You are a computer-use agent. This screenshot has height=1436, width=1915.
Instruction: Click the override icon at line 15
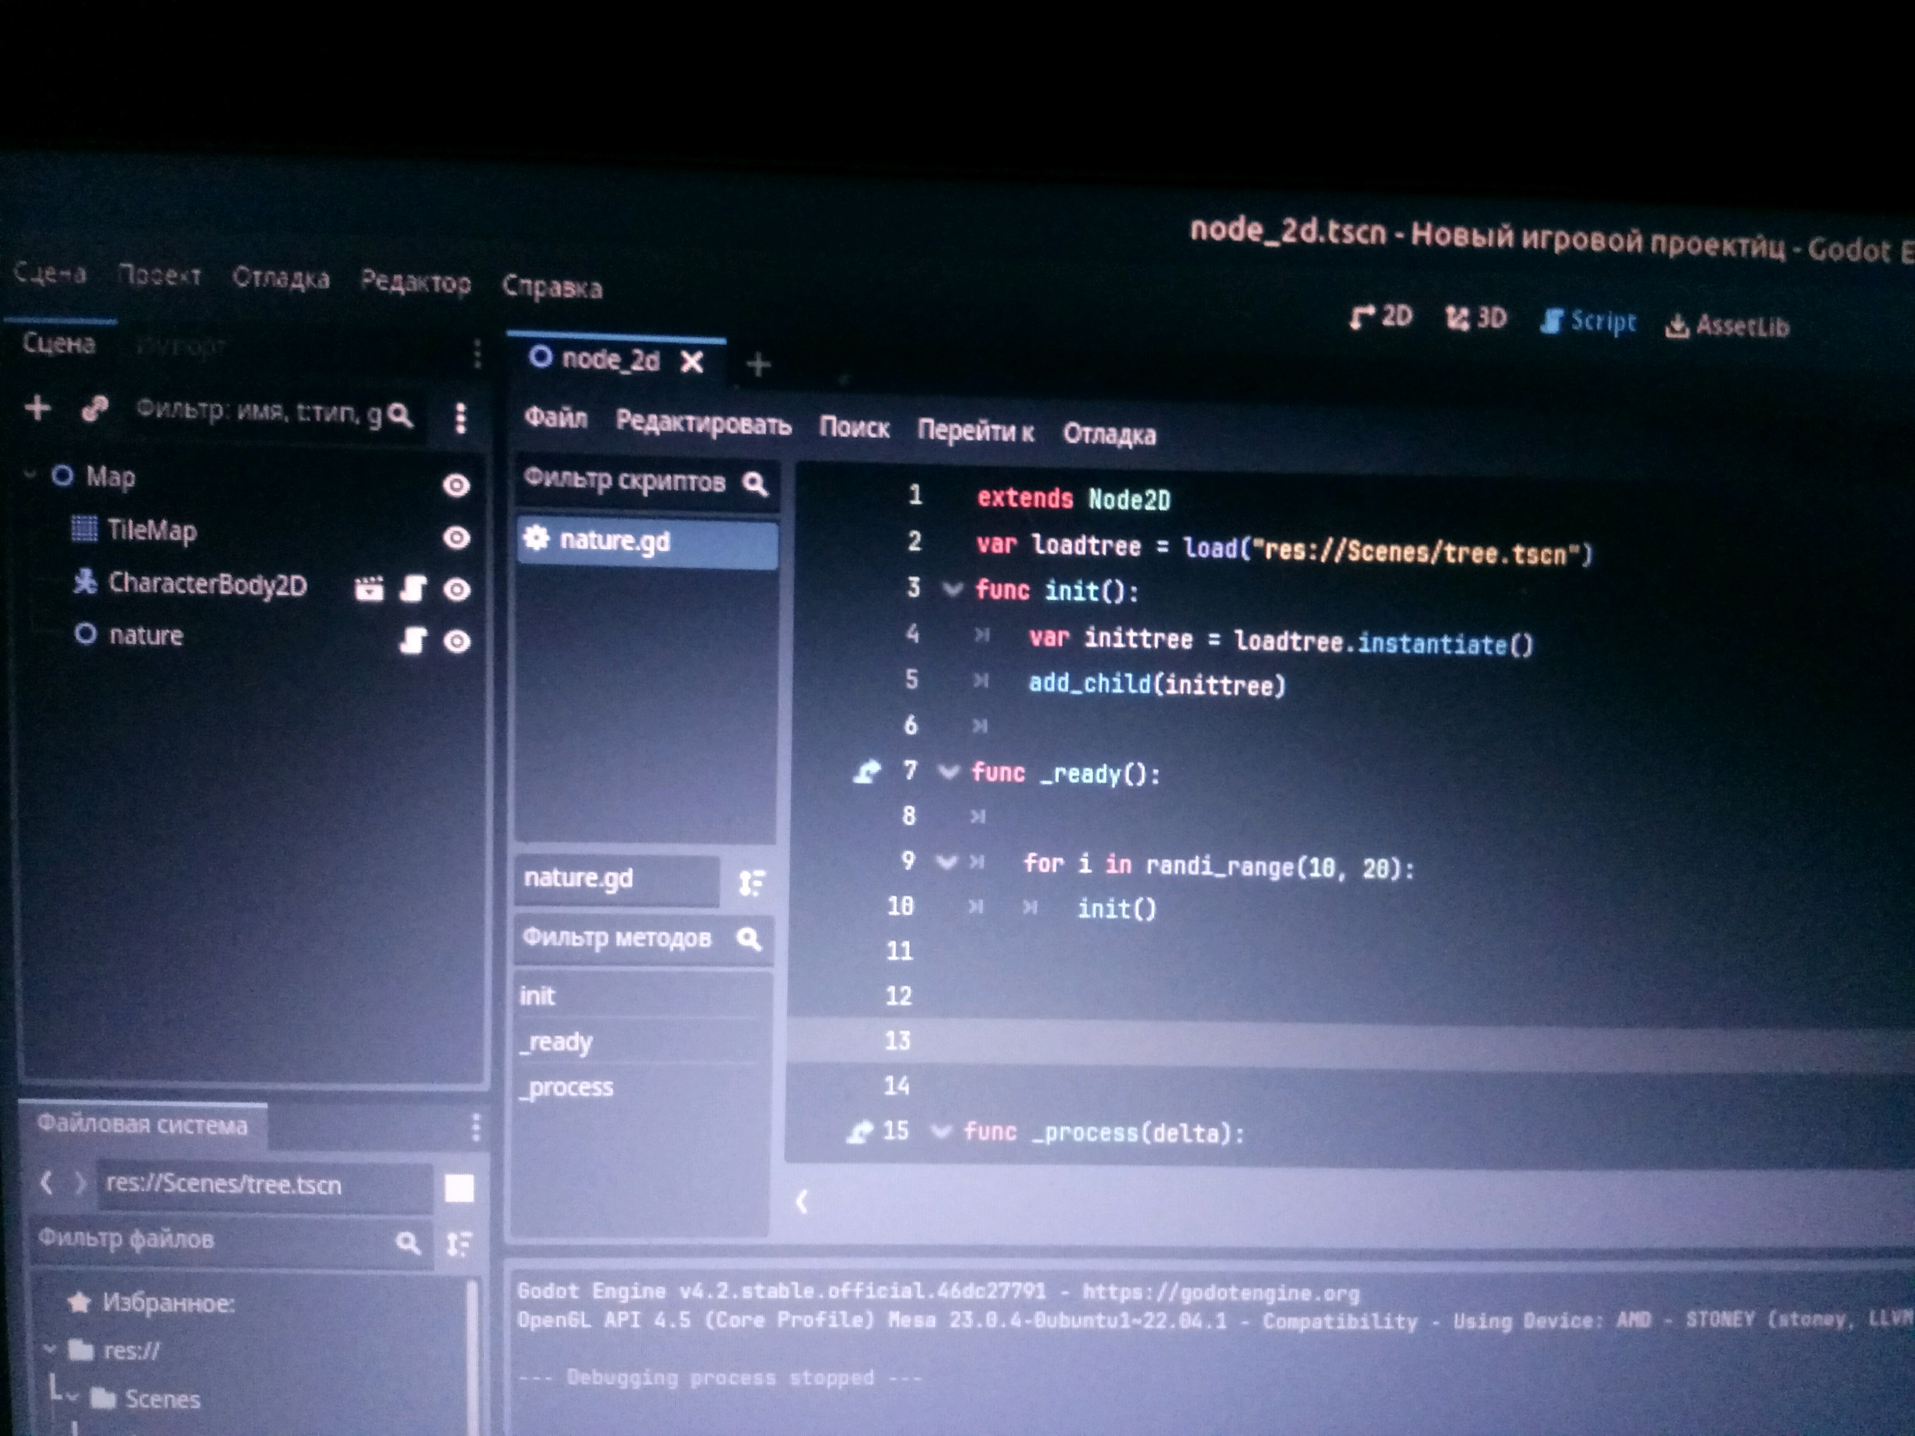[859, 1131]
